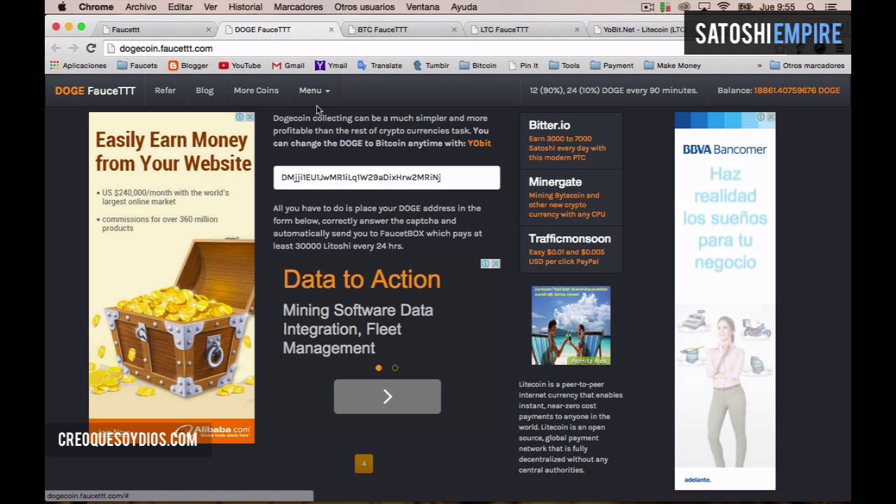Select second carousel dot in ad
896x504 pixels.
[395, 368]
